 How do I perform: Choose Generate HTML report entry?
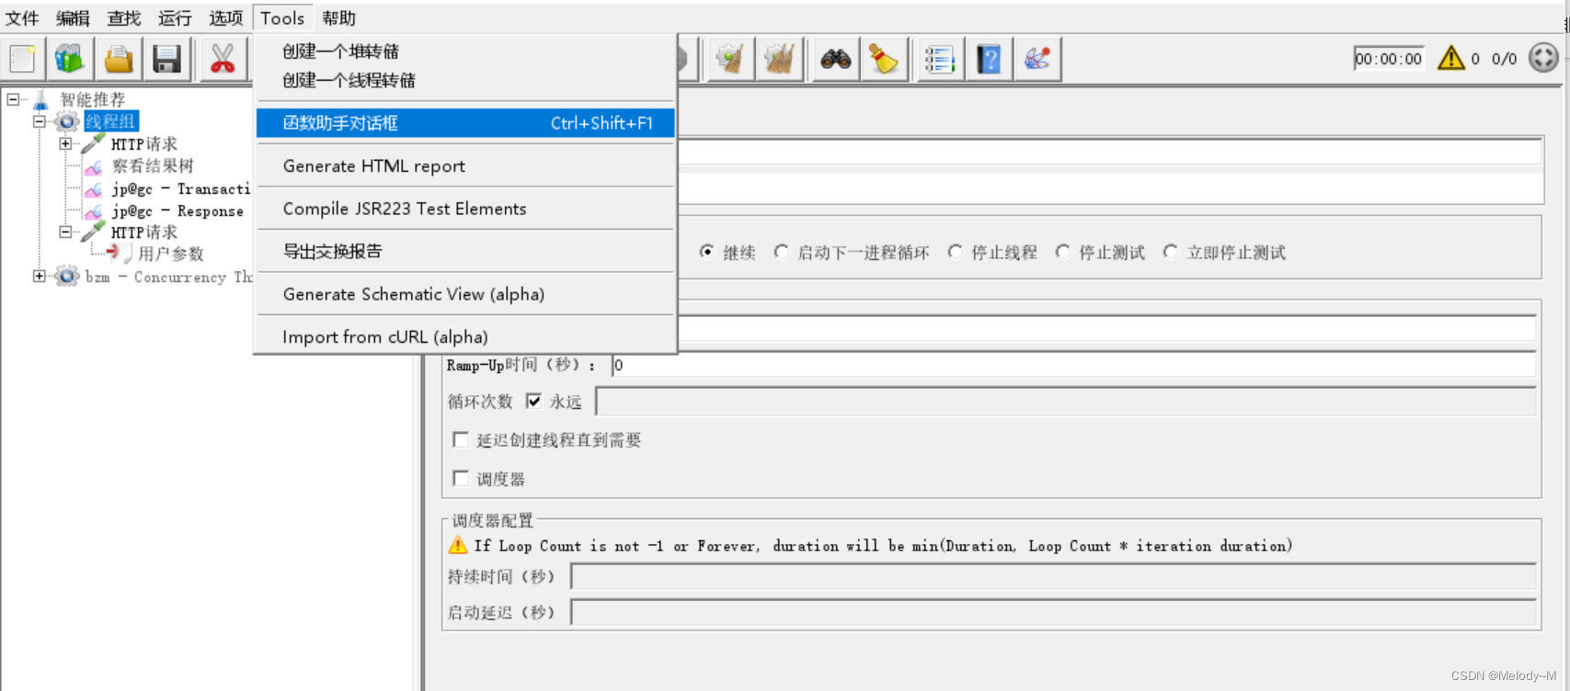coord(465,165)
